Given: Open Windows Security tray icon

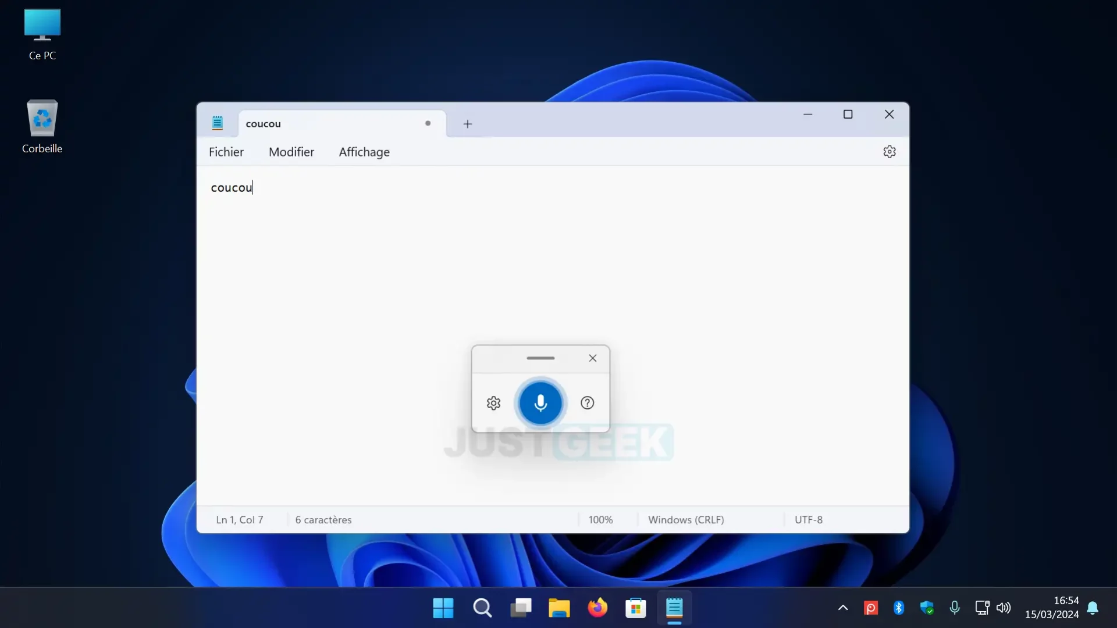Looking at the screenshot, I should (927, 608).
